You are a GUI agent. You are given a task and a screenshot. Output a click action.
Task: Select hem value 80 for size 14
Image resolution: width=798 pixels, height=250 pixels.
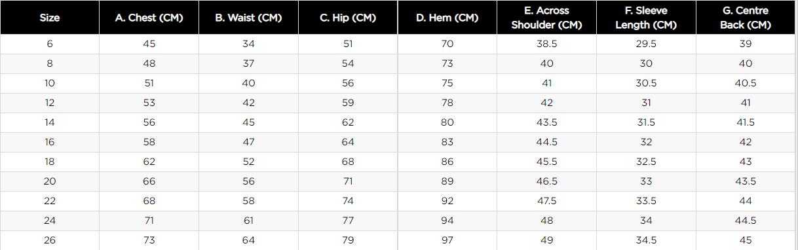pyautogui.click(x=447, y=122)
